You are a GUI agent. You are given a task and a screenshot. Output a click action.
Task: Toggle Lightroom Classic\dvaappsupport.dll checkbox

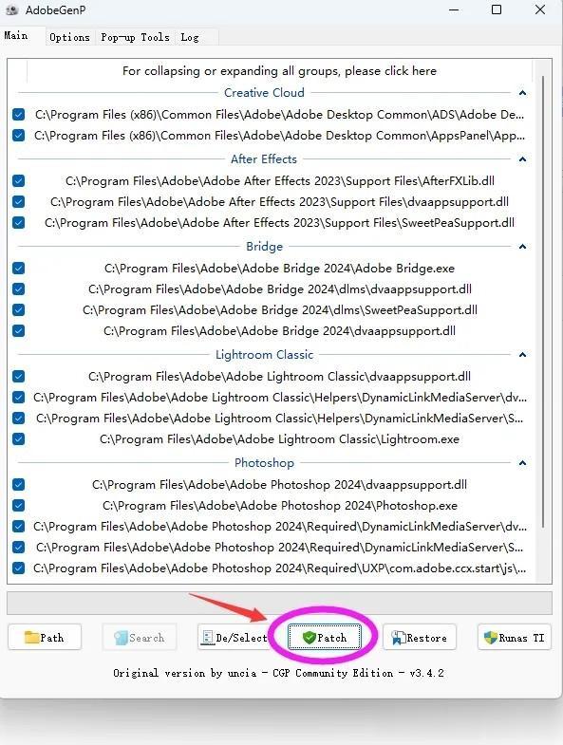pyautogui.click(x=19, y=377)
